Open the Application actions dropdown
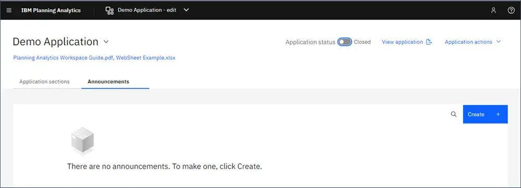521x188 pixels. pos(473,42)
